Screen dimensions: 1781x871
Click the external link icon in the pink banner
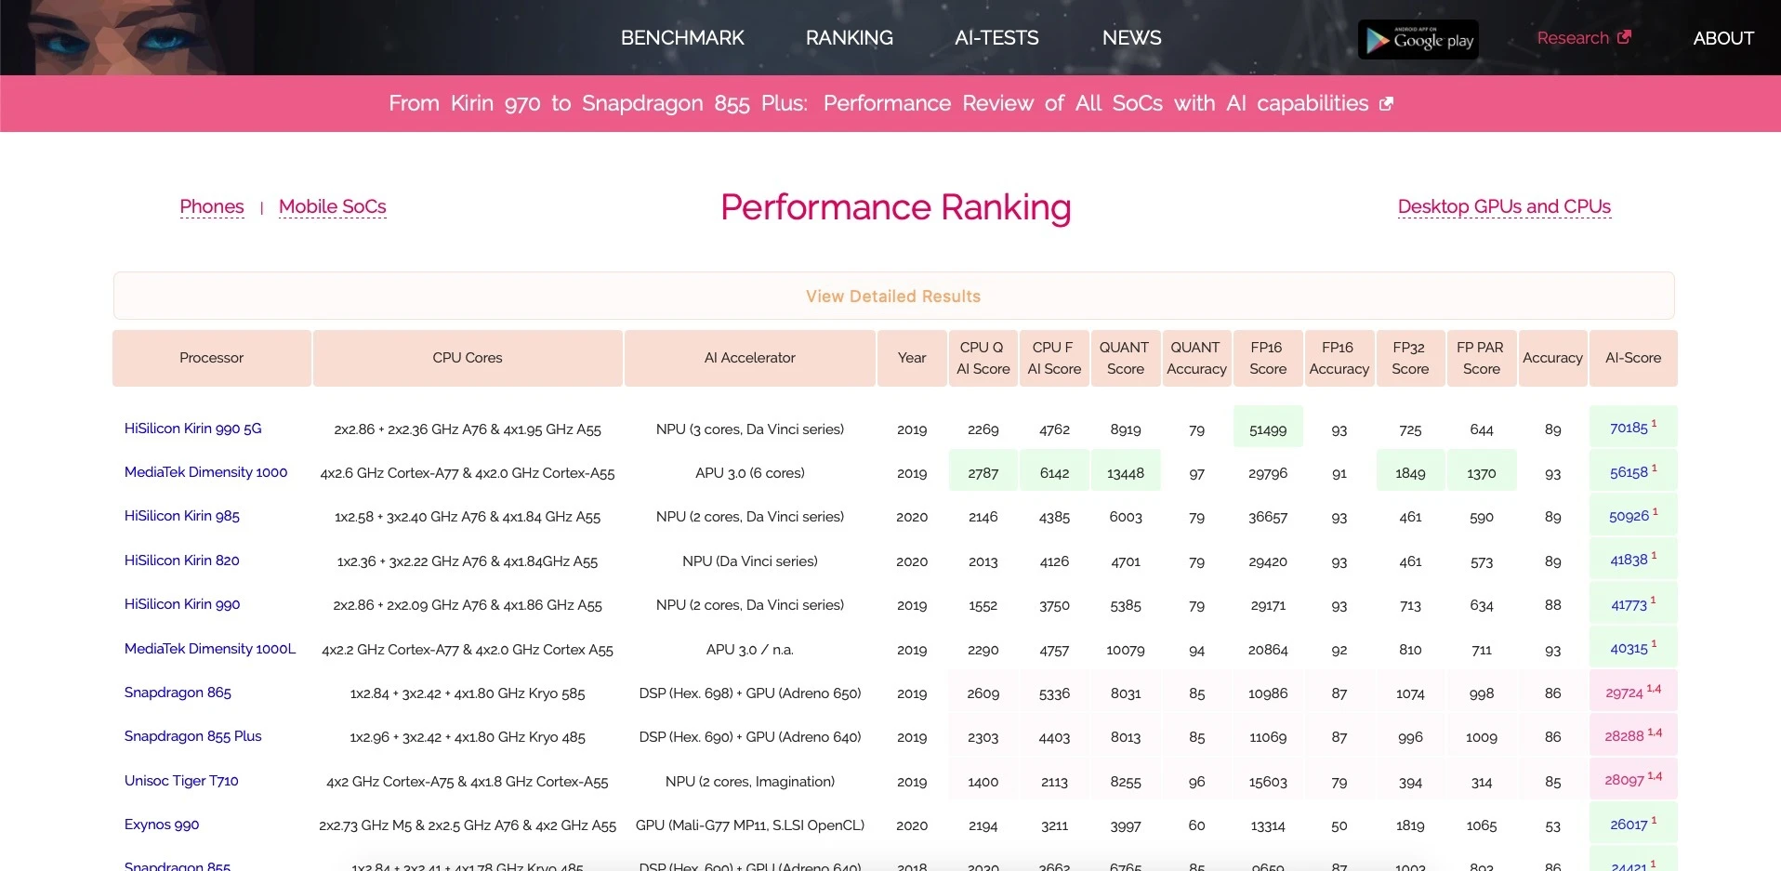(1386, 103)
